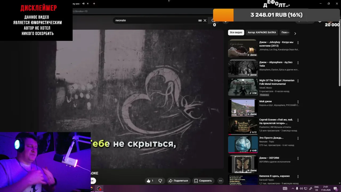Open channel Neonate - Topic
341x192 pixels.
coord(267,142)
